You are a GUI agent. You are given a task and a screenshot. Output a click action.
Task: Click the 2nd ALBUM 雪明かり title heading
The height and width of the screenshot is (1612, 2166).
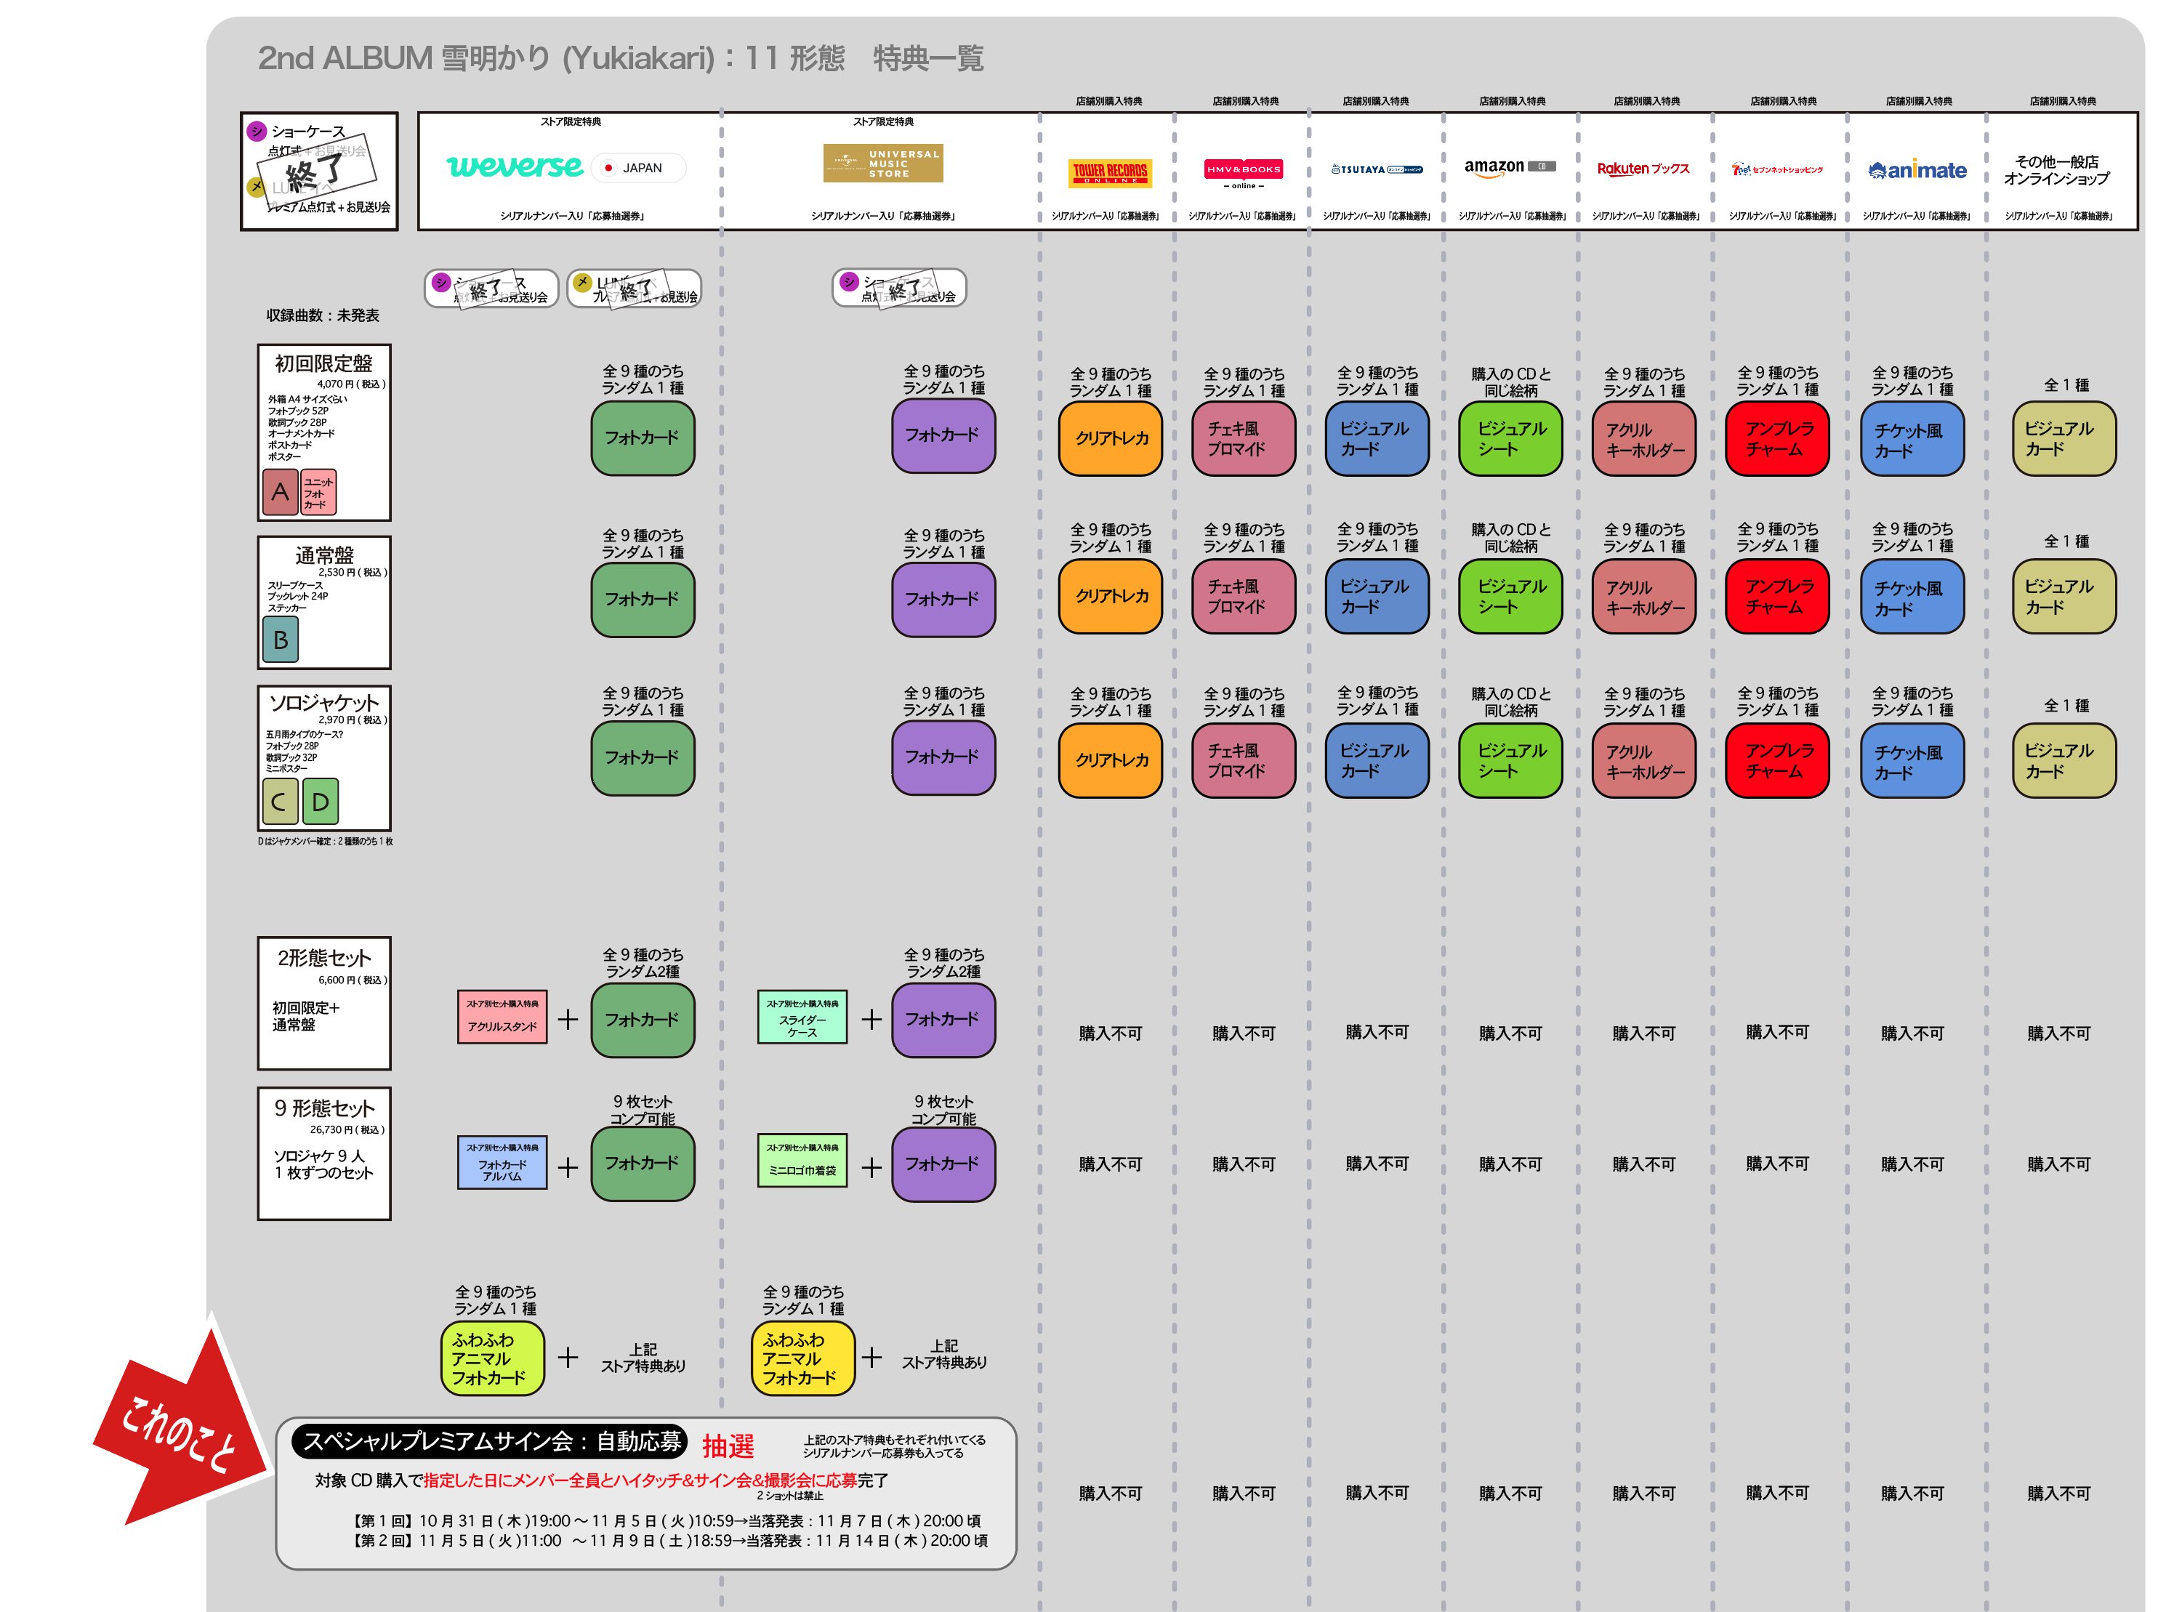(x=621, y=59)
